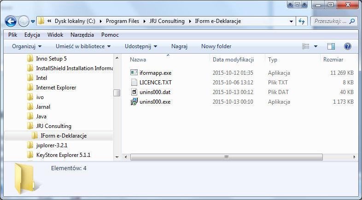
Task: Select file name unins000.exe
Action: (155, 102)
